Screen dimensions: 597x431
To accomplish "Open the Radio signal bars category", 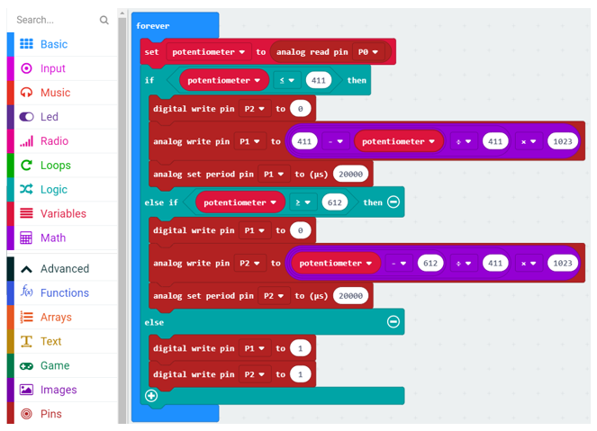I will (26, 141).
